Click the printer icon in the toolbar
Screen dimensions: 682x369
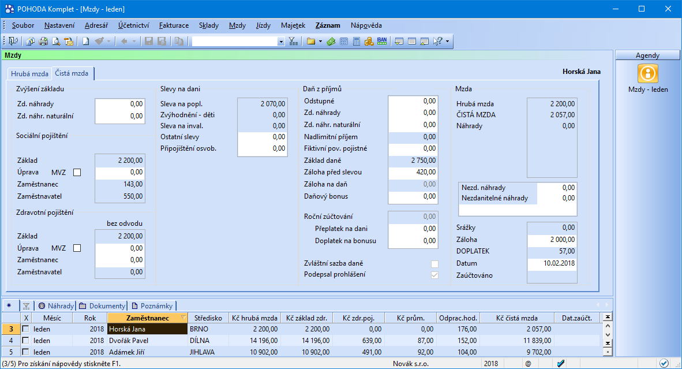coord(43,42)
